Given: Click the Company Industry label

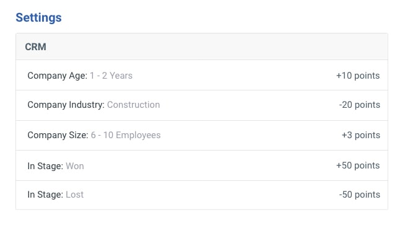Looking at the screenshot, I should pos(66,105).
